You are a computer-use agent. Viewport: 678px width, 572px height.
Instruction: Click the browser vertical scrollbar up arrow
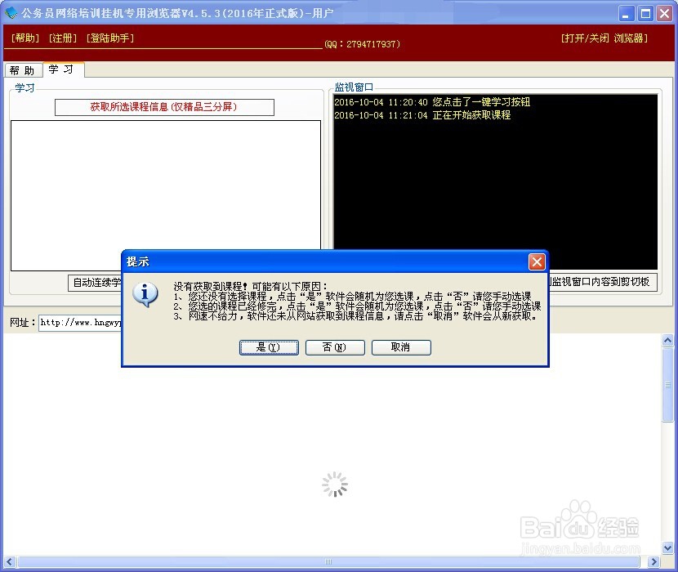tap(667, 341)
